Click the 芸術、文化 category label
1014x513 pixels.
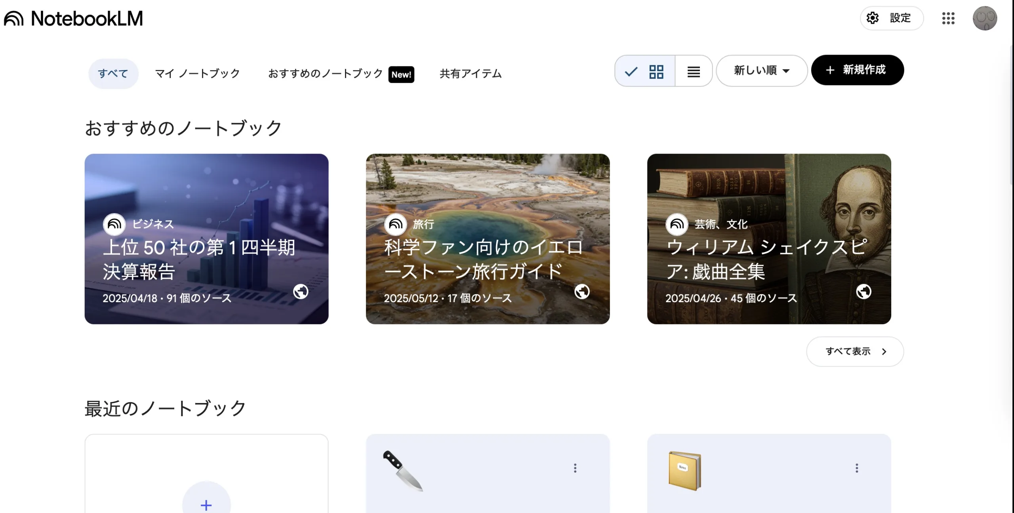tap(721, 224)
